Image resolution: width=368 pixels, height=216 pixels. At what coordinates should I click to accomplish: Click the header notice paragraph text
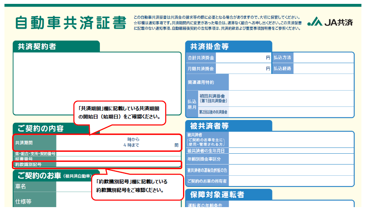tap(217, 23)
